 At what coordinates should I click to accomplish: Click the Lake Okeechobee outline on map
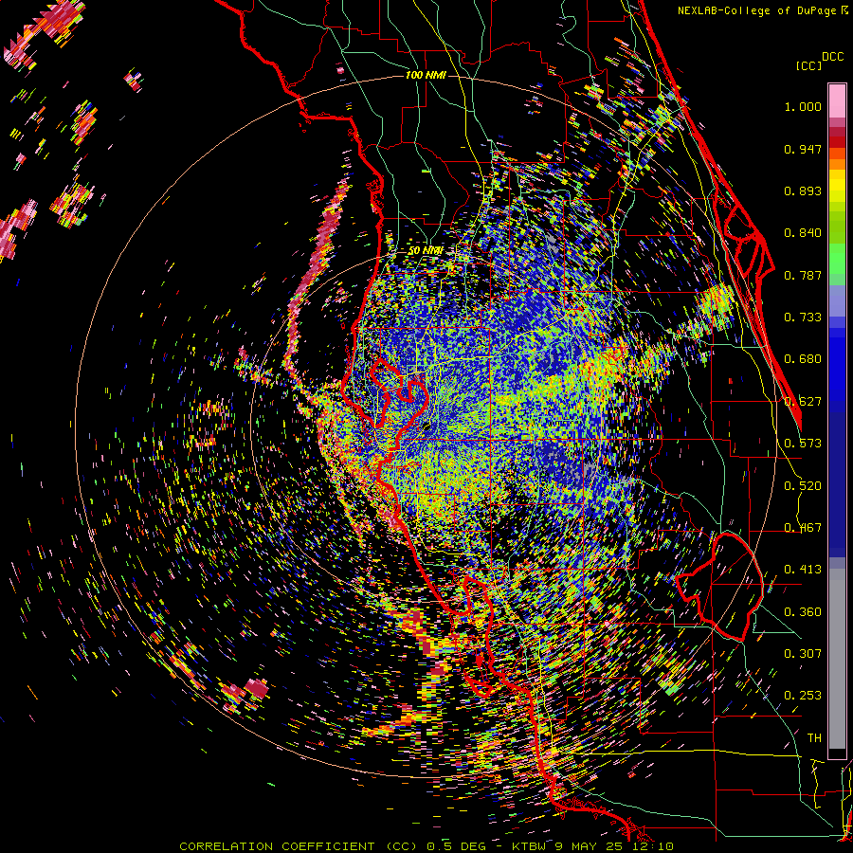(x=719, y=587)
